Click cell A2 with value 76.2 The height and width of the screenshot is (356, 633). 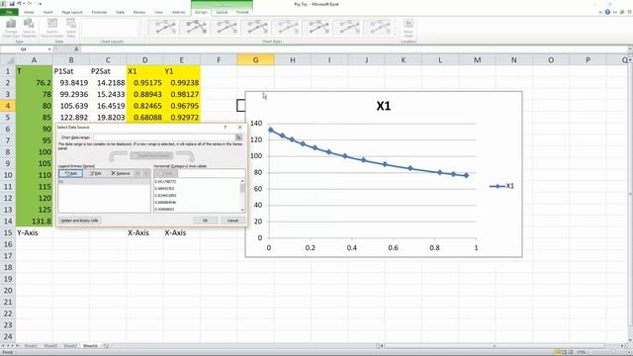click(35, 83)
